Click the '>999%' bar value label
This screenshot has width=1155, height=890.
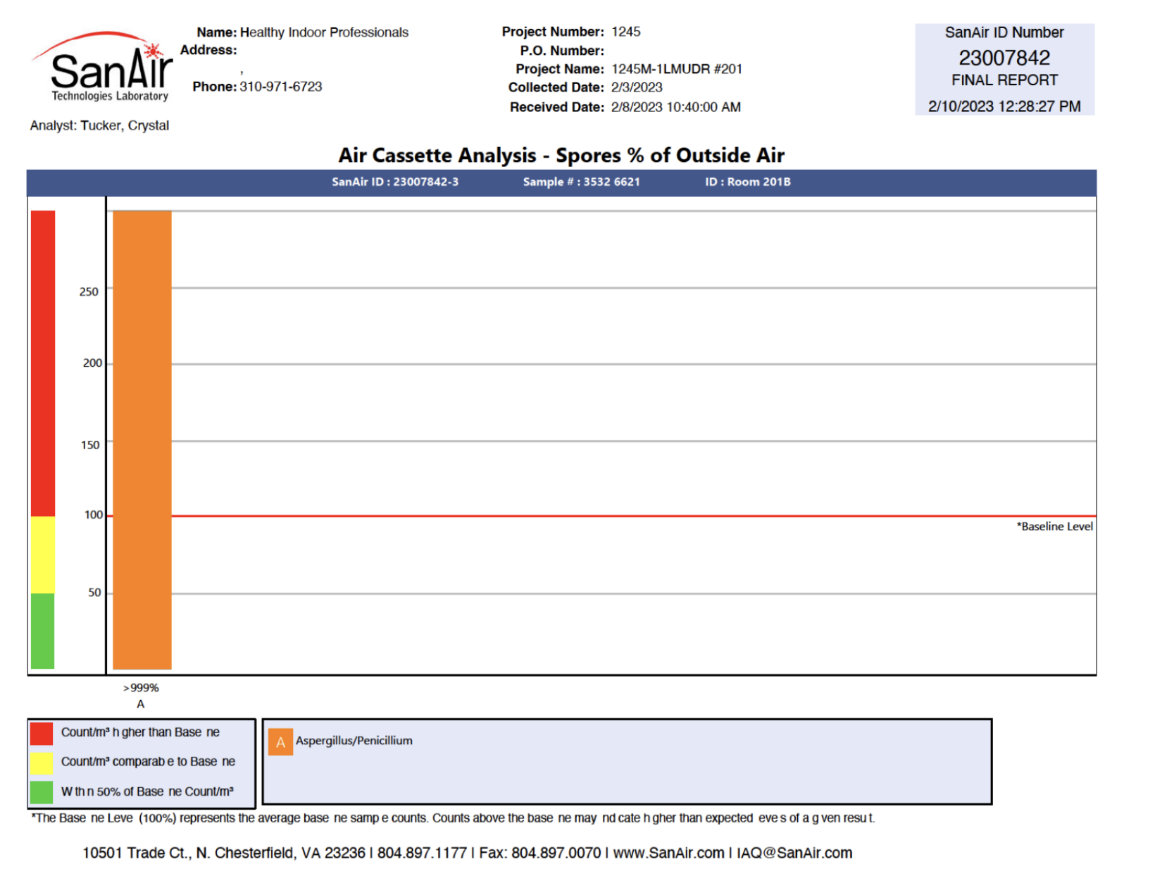(x=142, y=688)
